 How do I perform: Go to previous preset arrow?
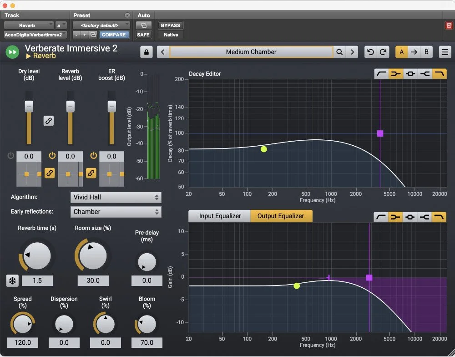click(163, 52)
